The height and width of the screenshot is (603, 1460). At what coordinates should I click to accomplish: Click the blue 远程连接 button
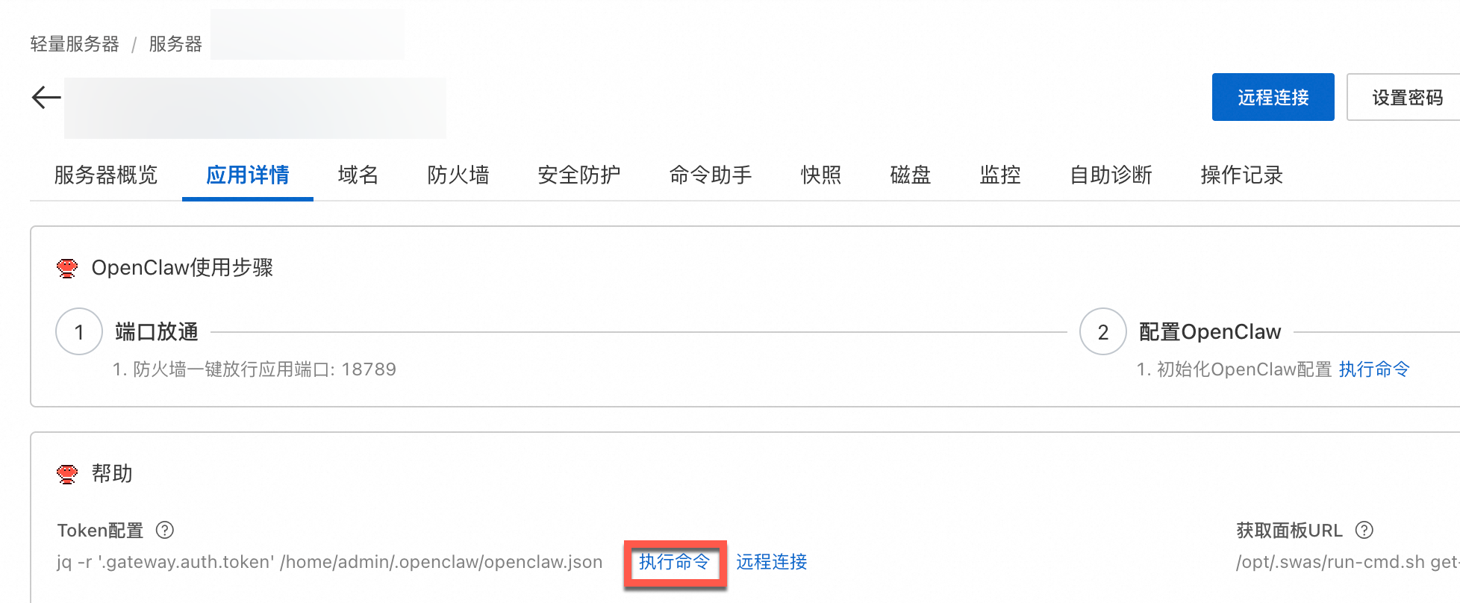pyautogui.click(x=1273, y=97)
